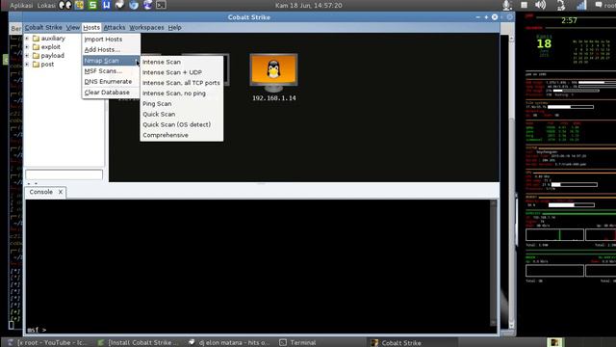Open the Lokasi panel menu
The width and height of the screenshot is (616, 347).
pos(46,5)
